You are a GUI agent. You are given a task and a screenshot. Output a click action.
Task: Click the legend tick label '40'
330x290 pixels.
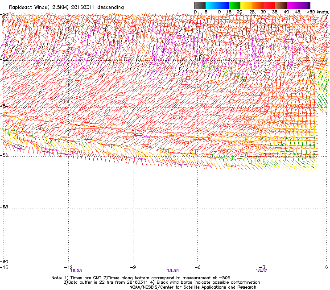286,12
